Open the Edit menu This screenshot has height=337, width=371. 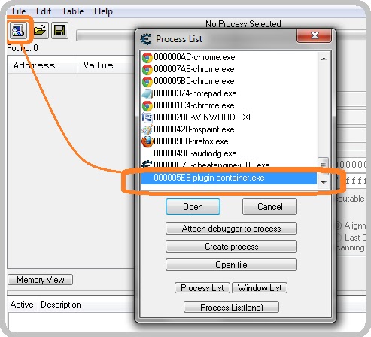pos(44,11)
